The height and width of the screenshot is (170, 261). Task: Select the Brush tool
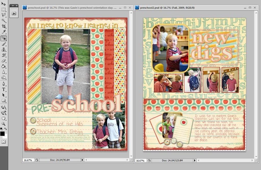(4, 44)
